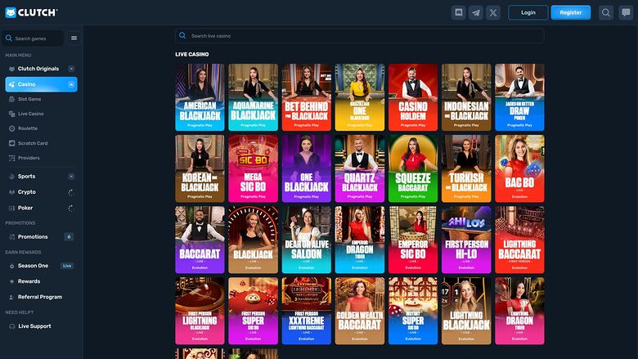Open the American Blackjack game card
The image size is (638, 359).
click(200, 97)
